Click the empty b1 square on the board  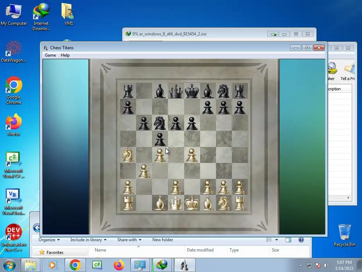click(x=144, y=203)
